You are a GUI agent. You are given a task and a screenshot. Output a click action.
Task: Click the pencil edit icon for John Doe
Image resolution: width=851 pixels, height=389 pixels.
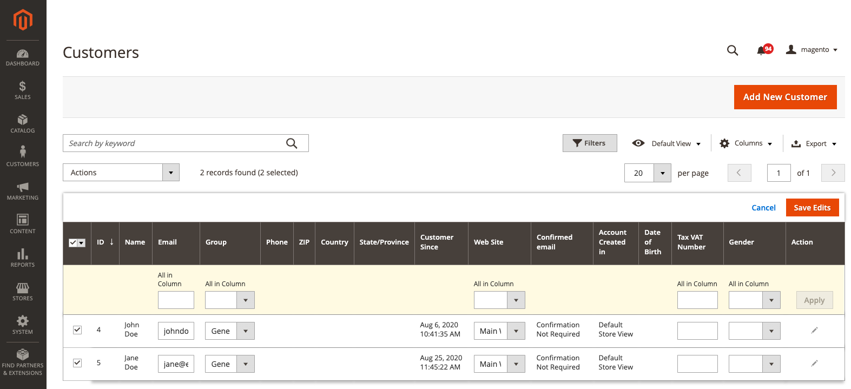[814, 330]
